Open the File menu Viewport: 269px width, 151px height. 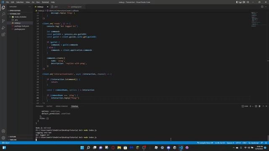8,2
